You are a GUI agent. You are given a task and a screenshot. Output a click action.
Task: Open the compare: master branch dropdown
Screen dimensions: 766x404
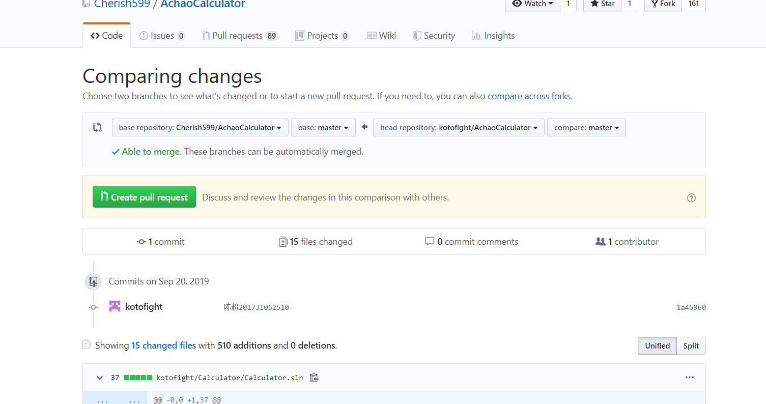coord(586,128)
